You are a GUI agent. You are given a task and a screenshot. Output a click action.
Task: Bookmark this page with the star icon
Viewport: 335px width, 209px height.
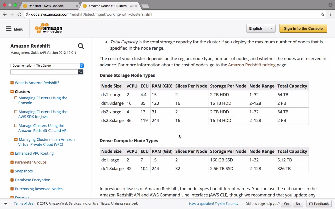click(323, 14)
